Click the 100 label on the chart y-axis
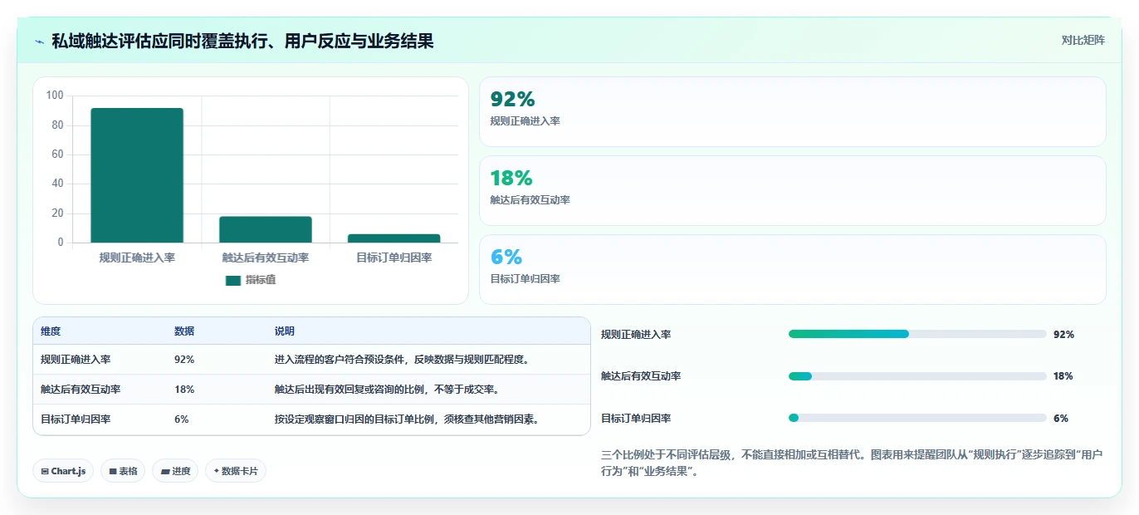 [55, 96]
